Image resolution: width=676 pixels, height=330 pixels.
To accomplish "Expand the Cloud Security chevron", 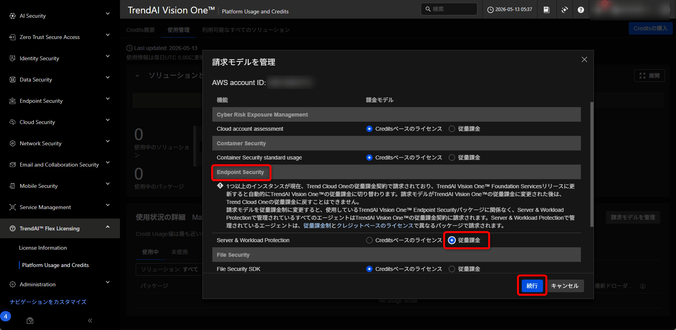I will coord(108,120).
